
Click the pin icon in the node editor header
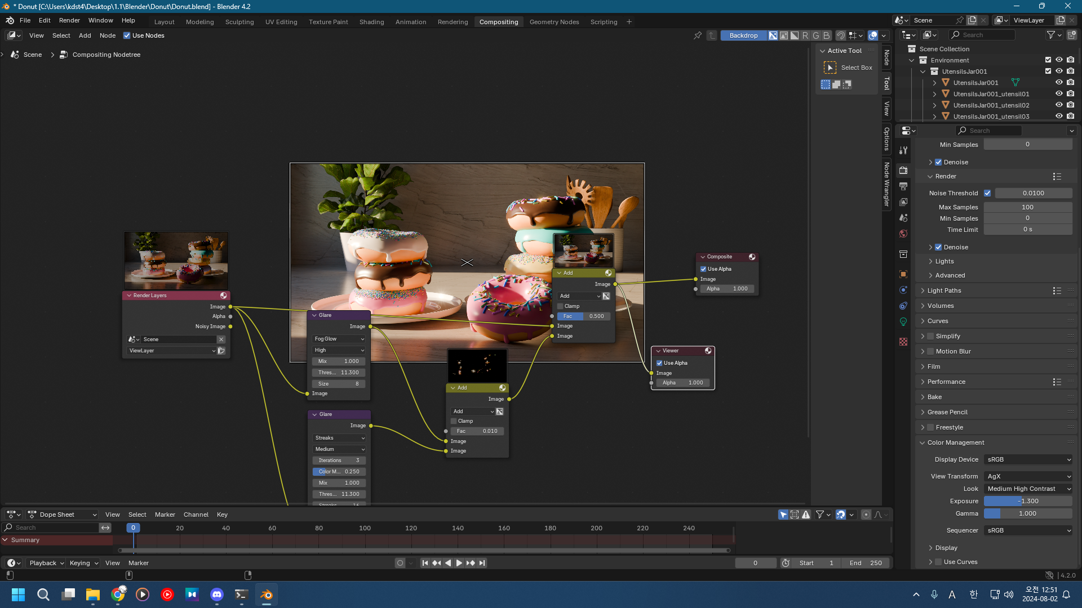point(697,35)
